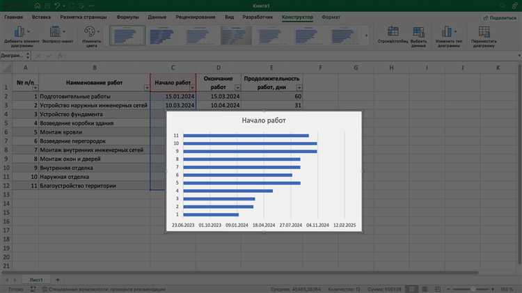Click the chart title Начало работ
This screenshot has height=293, width=522.
pyautogui.click(x=264, y=120)
